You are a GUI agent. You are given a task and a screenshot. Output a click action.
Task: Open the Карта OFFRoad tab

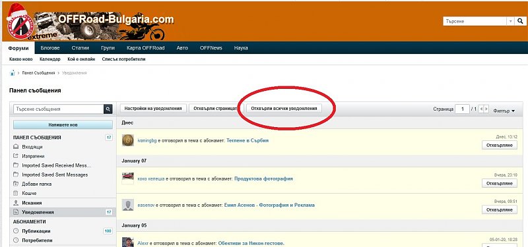146,48
